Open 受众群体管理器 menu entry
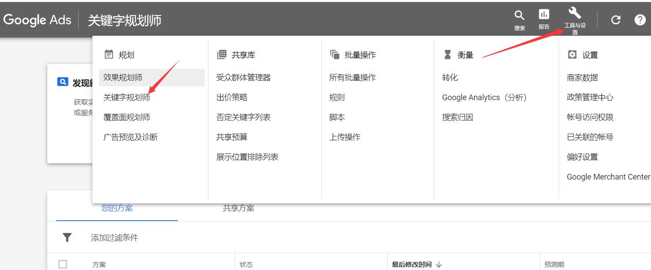 click(x=244, y=78)
